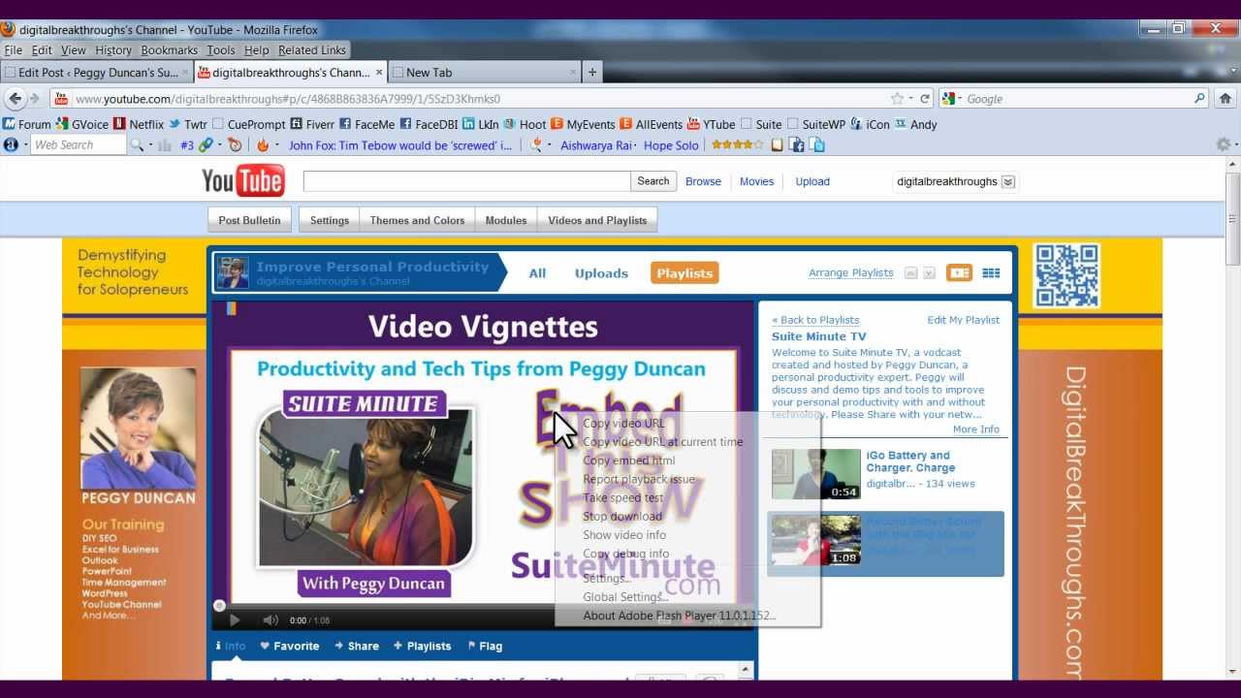Open the Firefox home page icon
The height and width of the screenshot is (698, 1241).
tap(1225, 98)
